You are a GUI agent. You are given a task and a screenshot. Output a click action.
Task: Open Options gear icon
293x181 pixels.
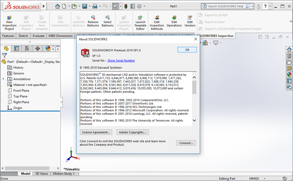tap(139, 6)
